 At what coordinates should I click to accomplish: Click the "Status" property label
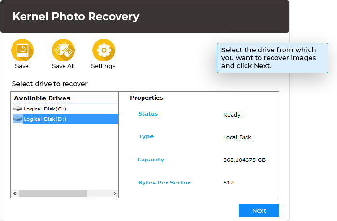[x=148, y=114]
